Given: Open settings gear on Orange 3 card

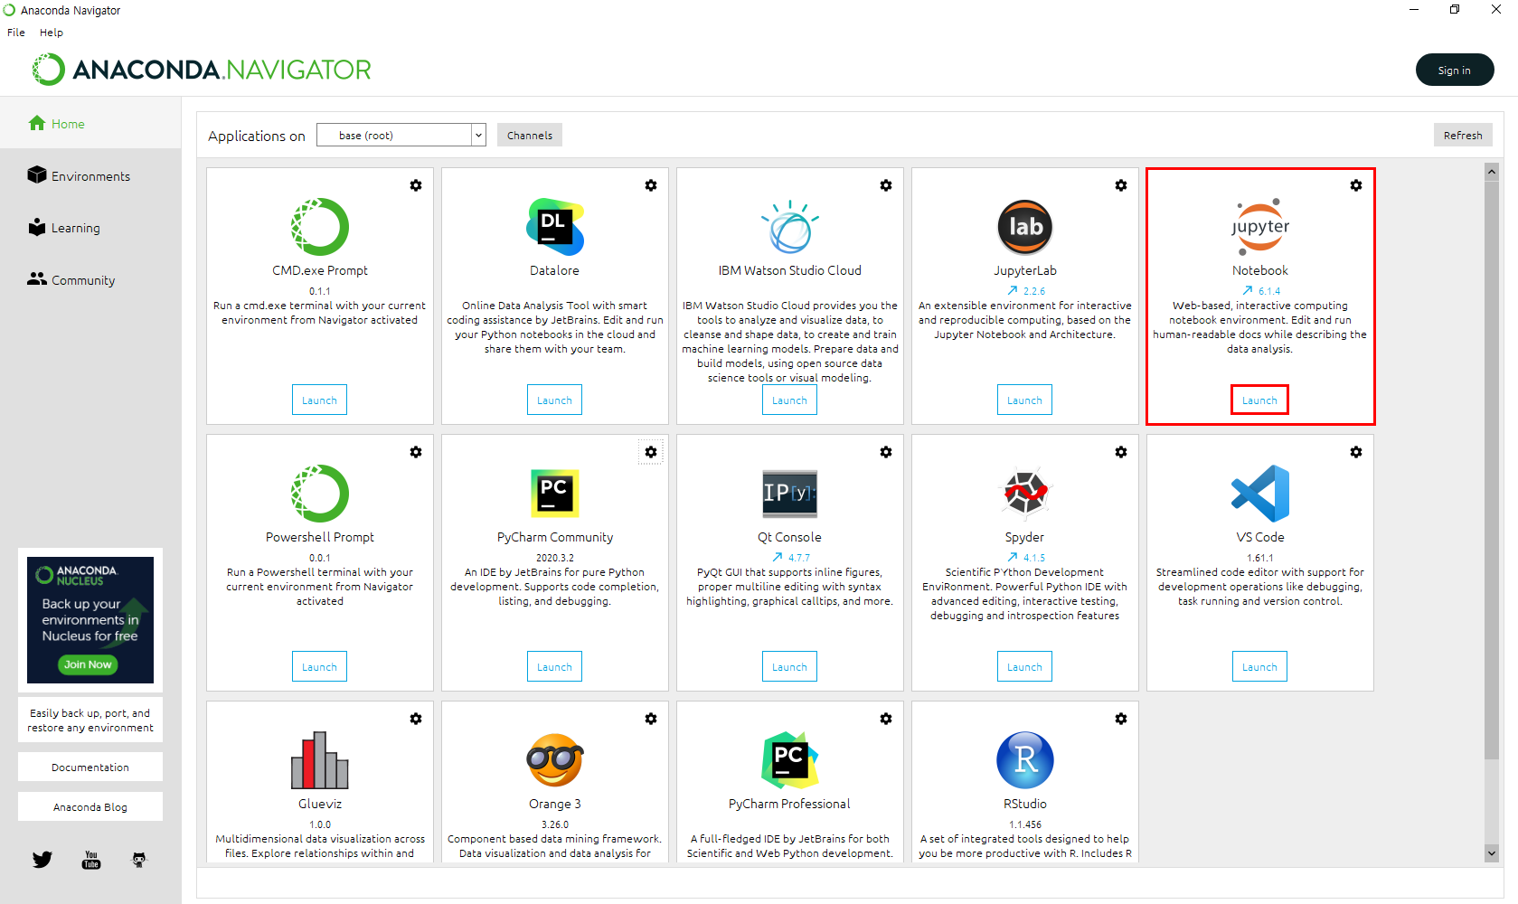Looking at the screenshot, I should pyautogui.click(x=651, y=719).
